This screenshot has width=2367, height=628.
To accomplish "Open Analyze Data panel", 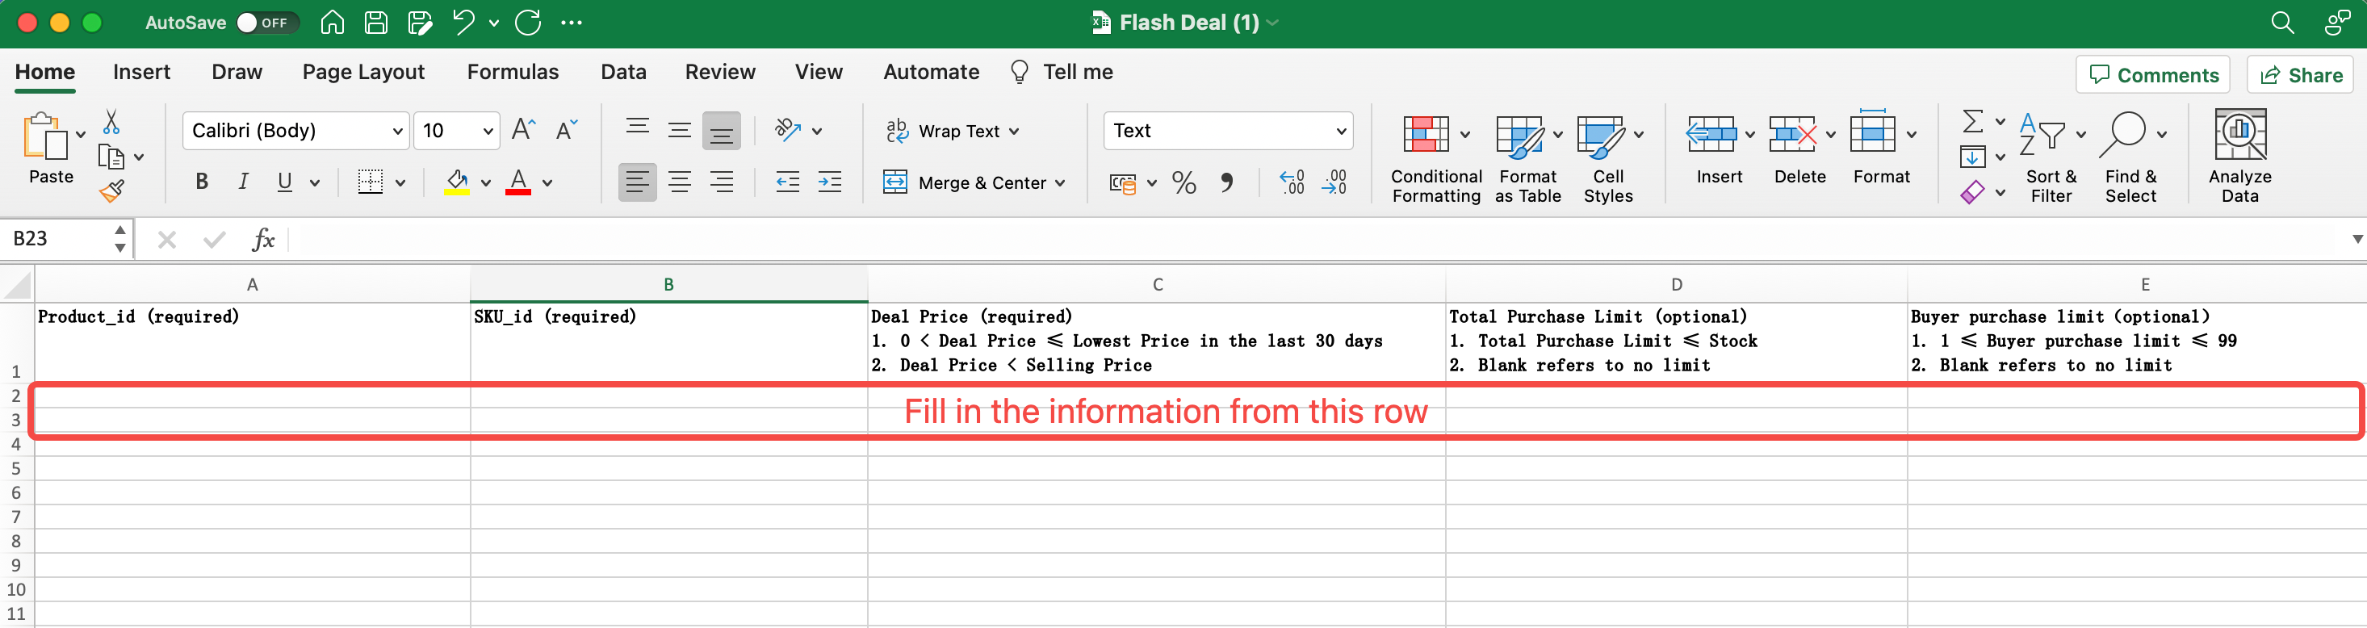I will pyautogui.click(x=2239, y=156).
